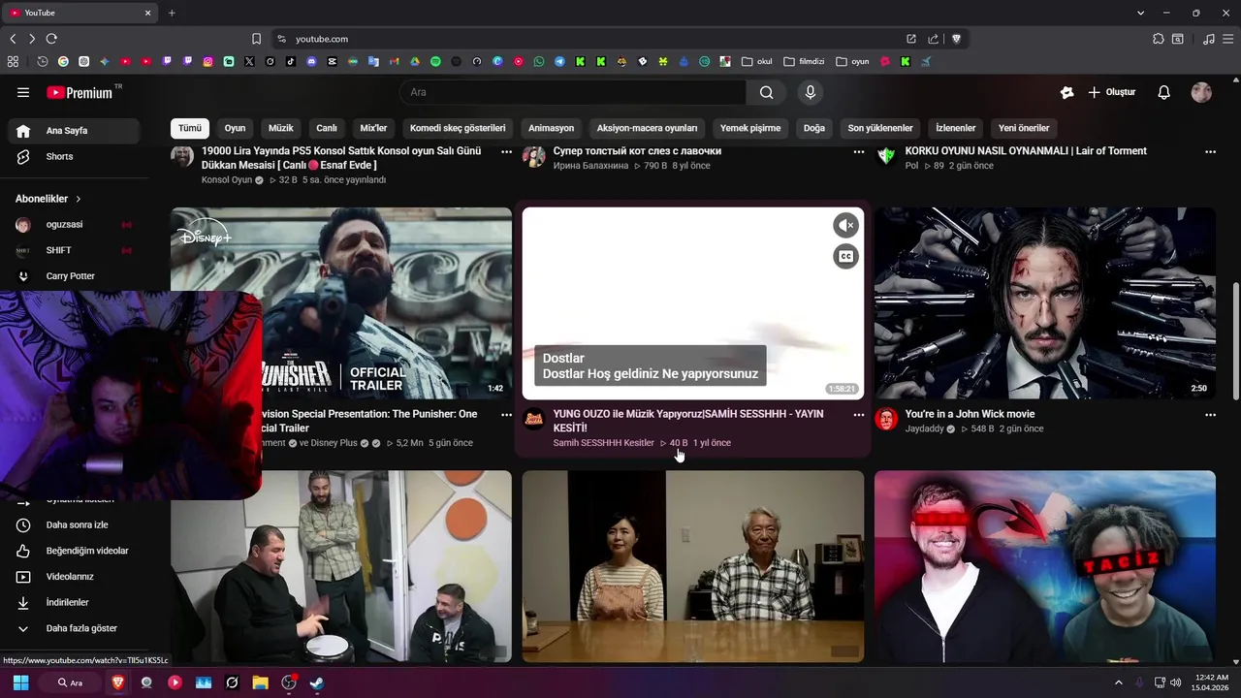Open the SHIFT subscription channel
This screenshot has height=698, width=1241.
click(74, 250)
